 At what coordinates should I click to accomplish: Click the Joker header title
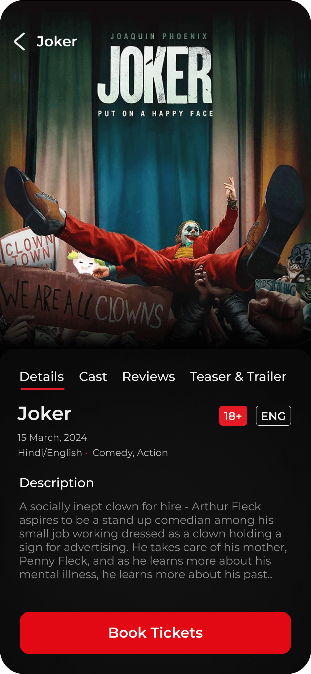[57, 42]
